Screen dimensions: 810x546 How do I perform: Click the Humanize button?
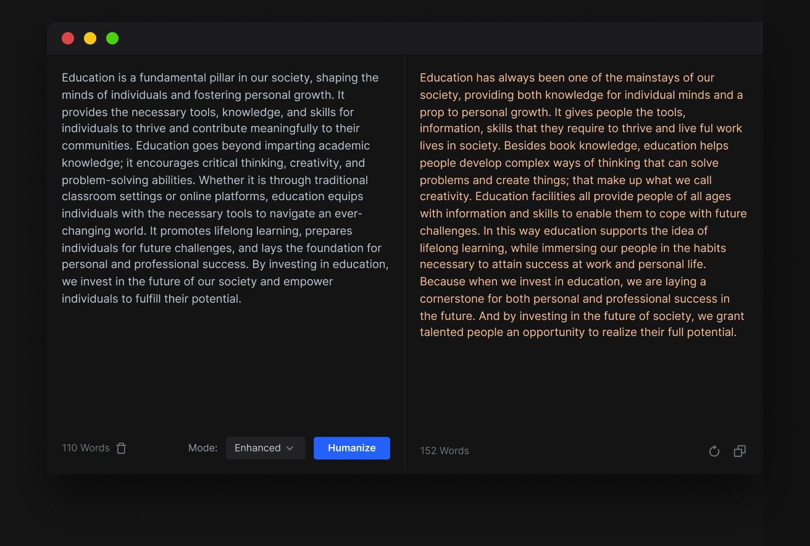click(x=351, y=448)
